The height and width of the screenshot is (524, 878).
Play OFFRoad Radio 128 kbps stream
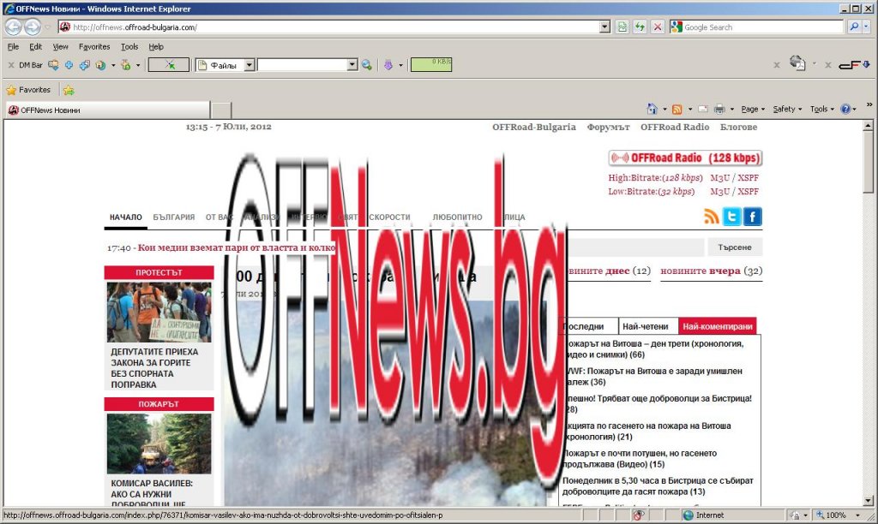(x=685, y=158)
